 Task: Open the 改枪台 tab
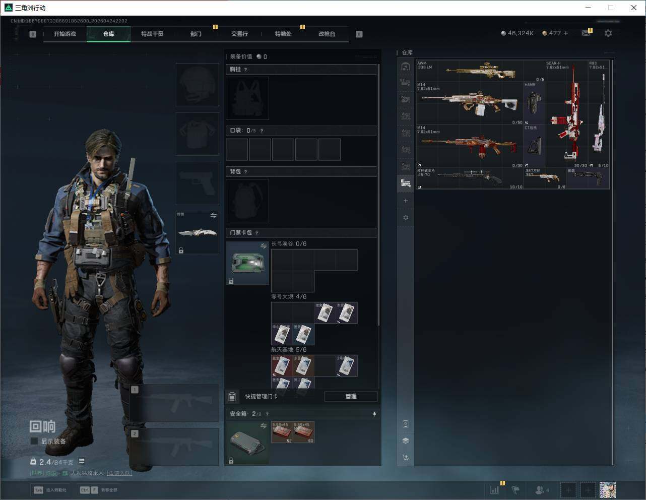pos(327,34)
